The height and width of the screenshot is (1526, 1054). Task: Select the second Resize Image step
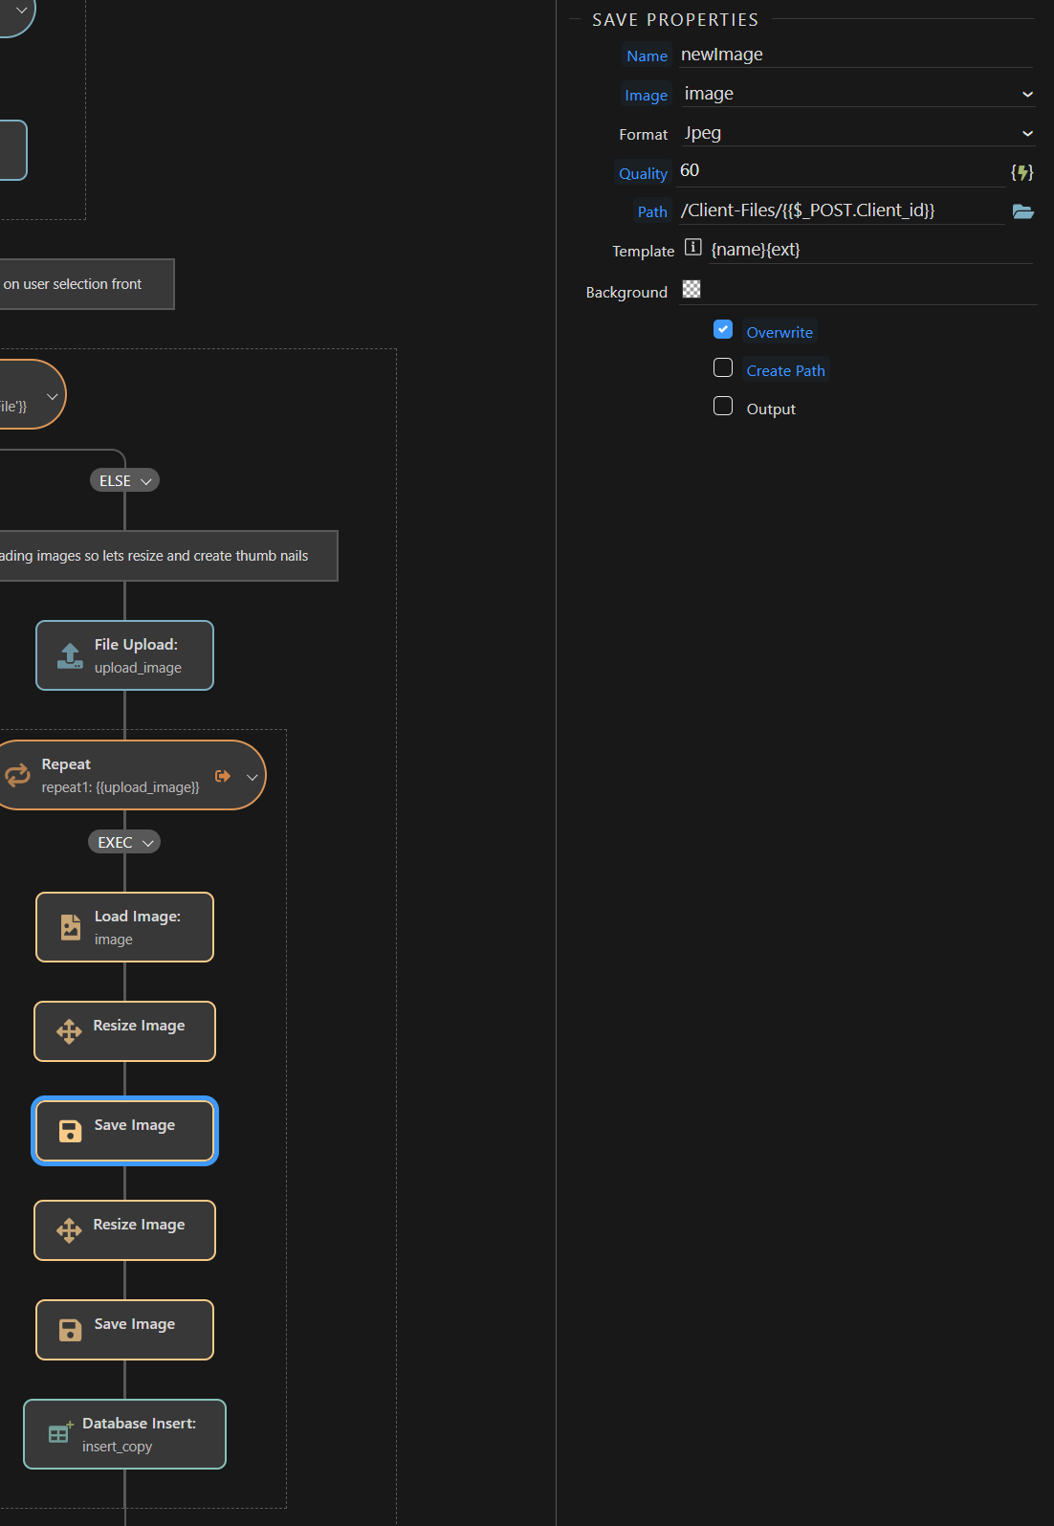[125, 1230]
